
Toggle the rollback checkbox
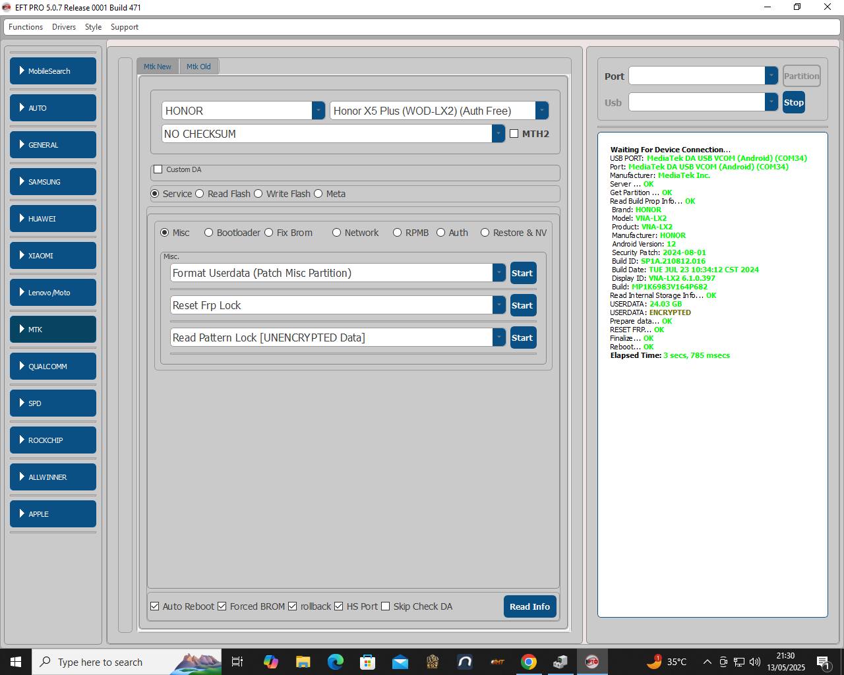click(x=293, y=606)
